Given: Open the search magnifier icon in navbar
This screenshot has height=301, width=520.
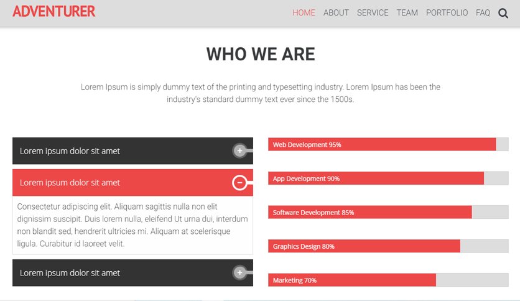Looking at the screenshot, I should (x=503, y=13).
